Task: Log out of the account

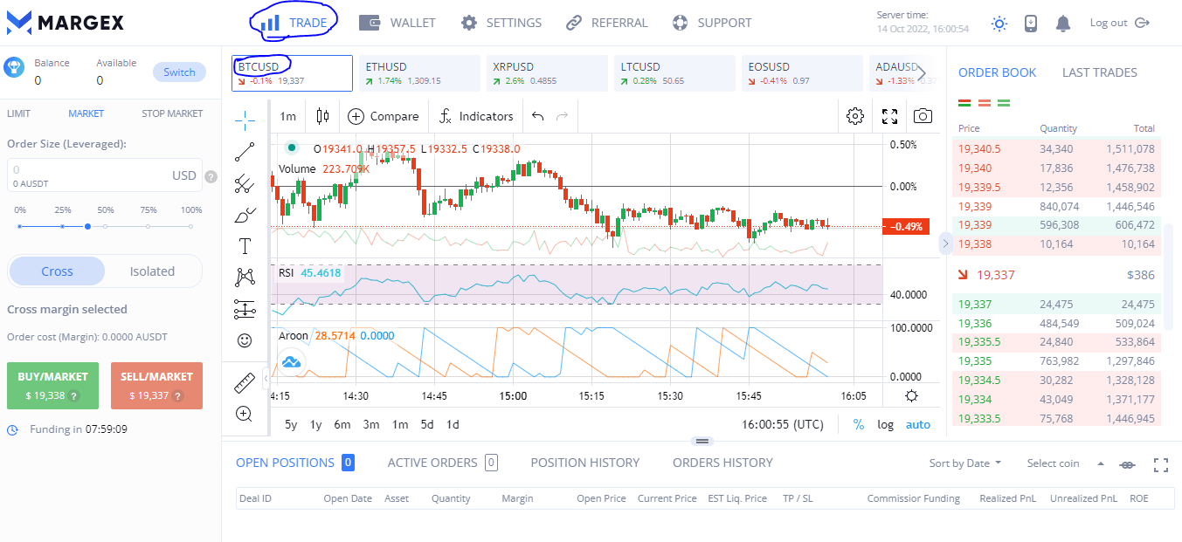Action: click(x=1119, y=23)
